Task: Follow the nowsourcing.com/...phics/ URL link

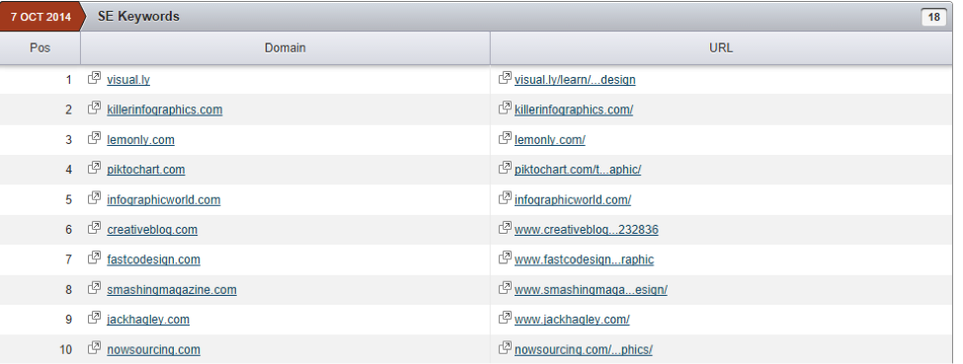Action: (x=584, y=350)
